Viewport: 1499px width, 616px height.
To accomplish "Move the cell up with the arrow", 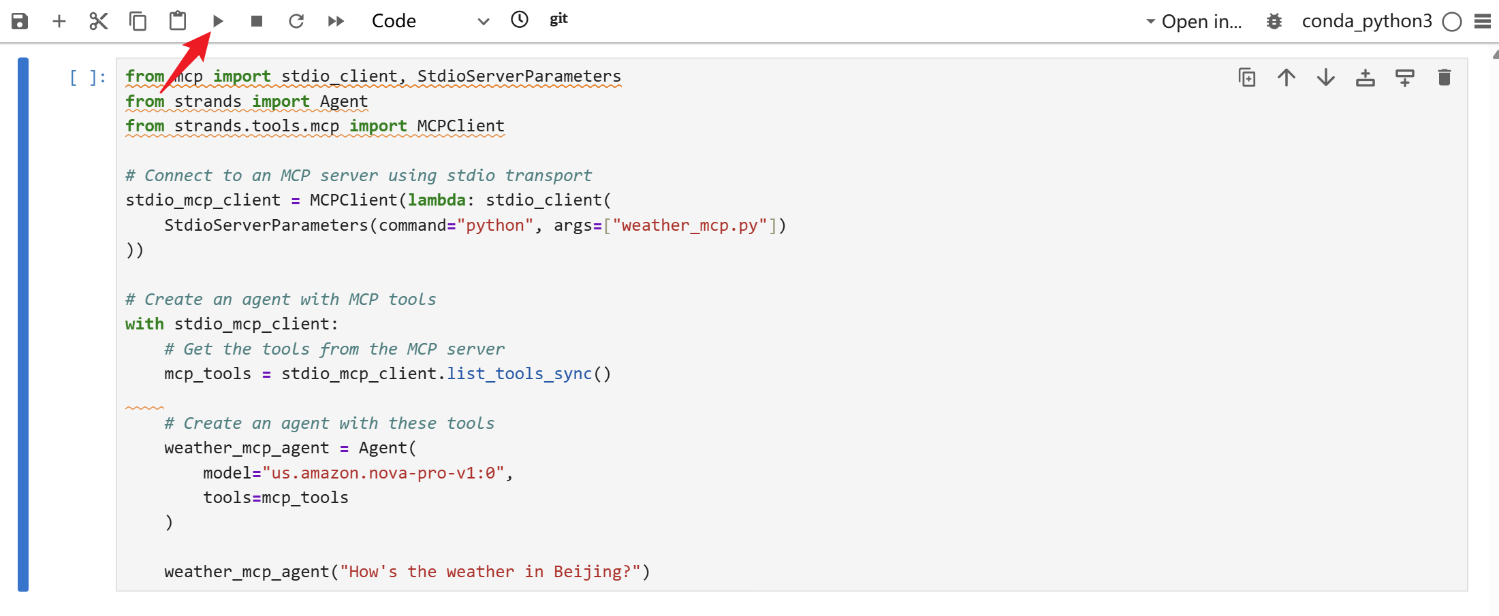I will click(x=1287, y=78).
